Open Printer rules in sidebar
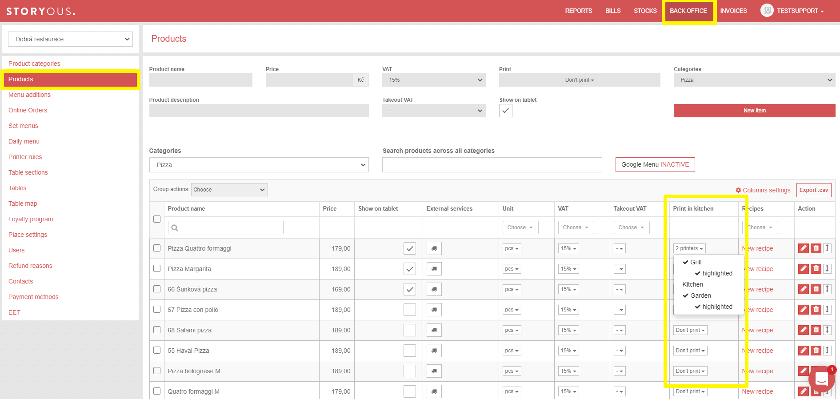Screen dimensions: 840x399 click(25, 157)
